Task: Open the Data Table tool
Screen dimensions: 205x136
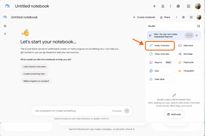Action: click(x=161, y=79)
